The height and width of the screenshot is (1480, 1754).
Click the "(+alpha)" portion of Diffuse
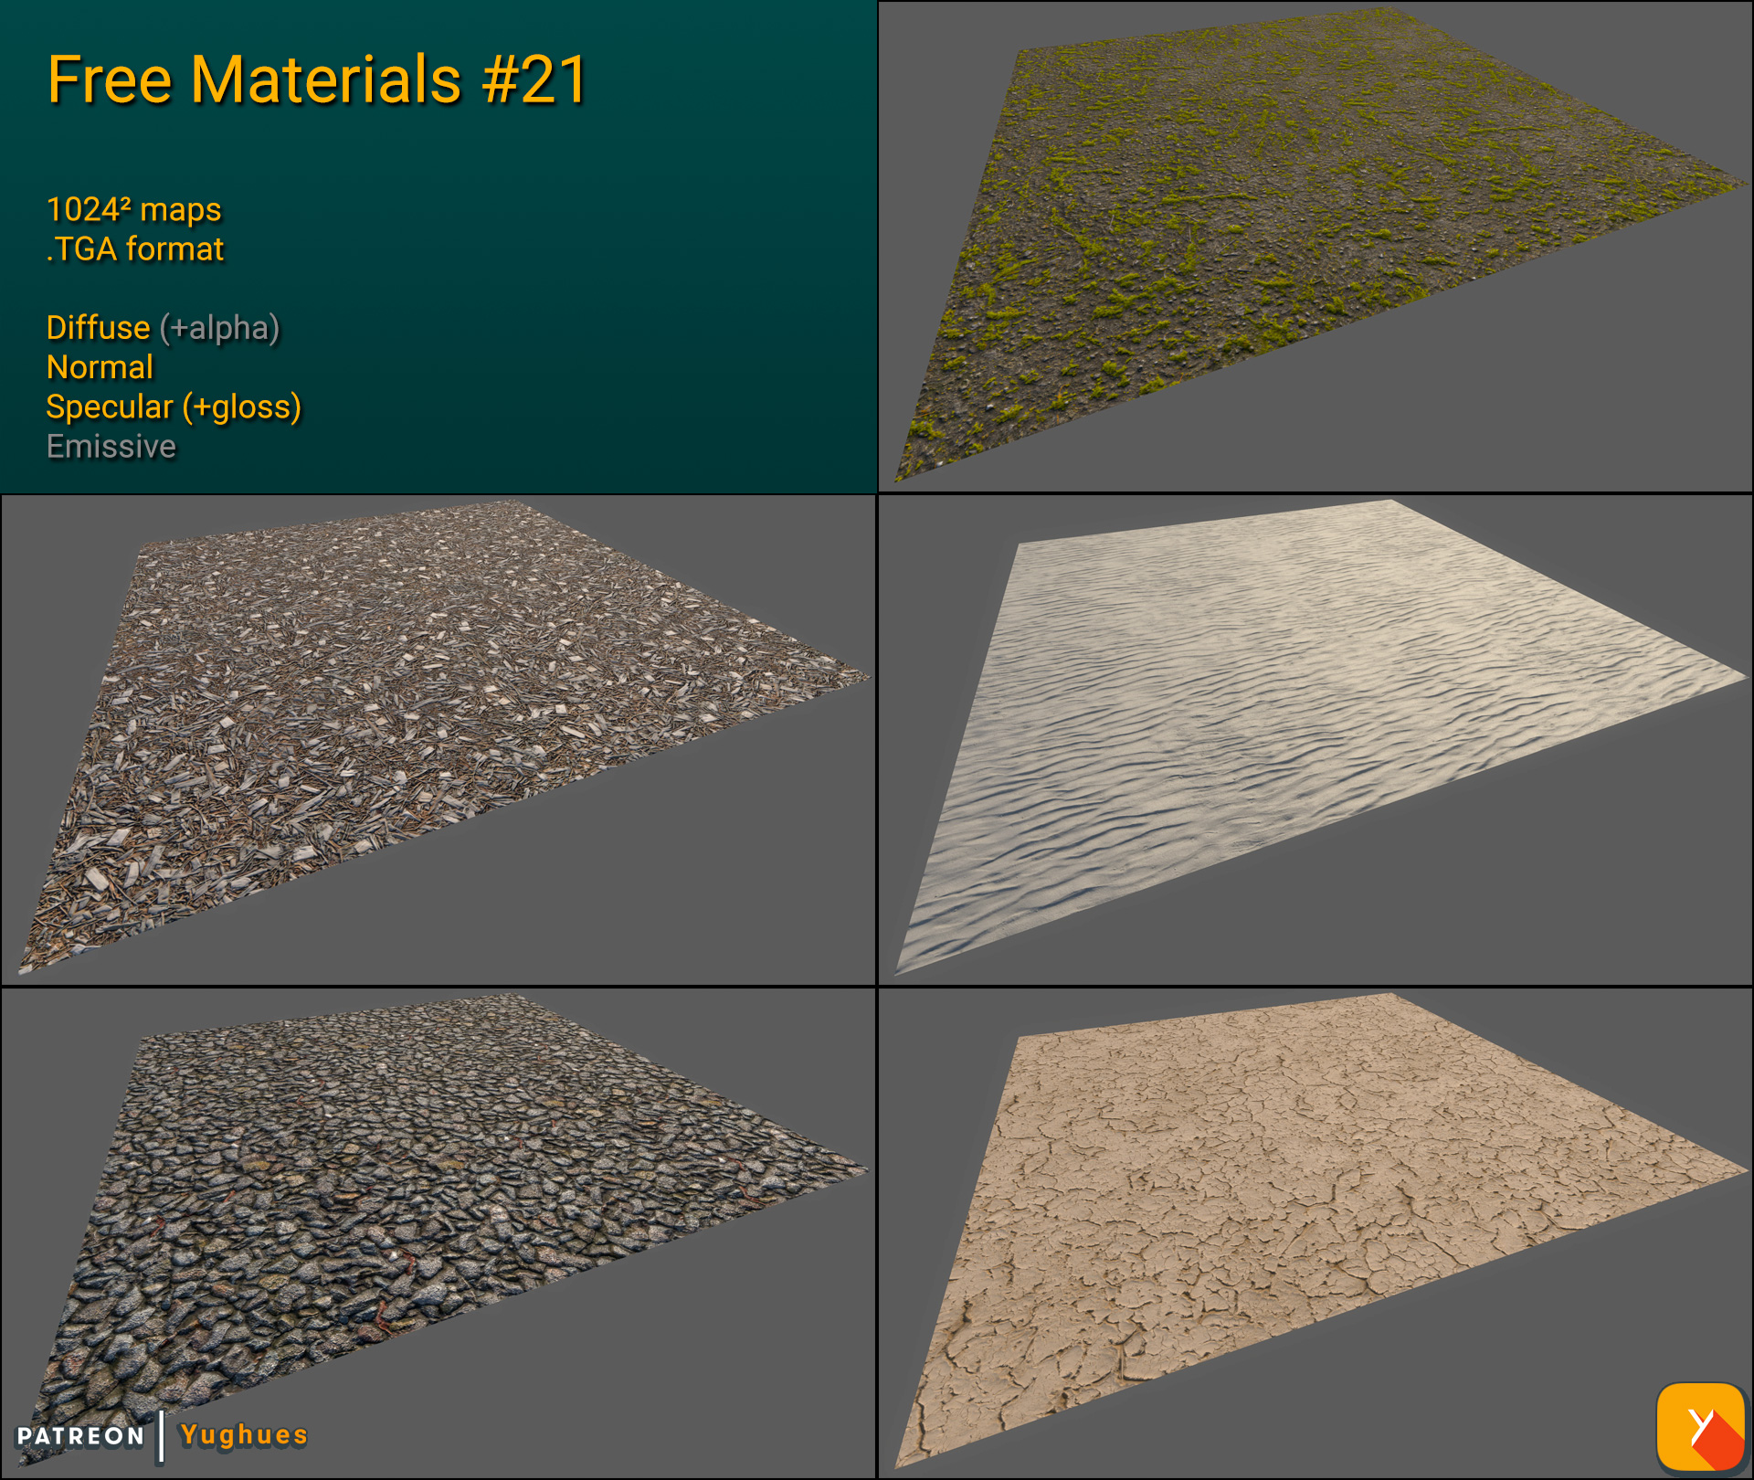[x=221, y=327]
